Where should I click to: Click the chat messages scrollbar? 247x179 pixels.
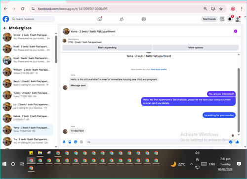[239, 100]
